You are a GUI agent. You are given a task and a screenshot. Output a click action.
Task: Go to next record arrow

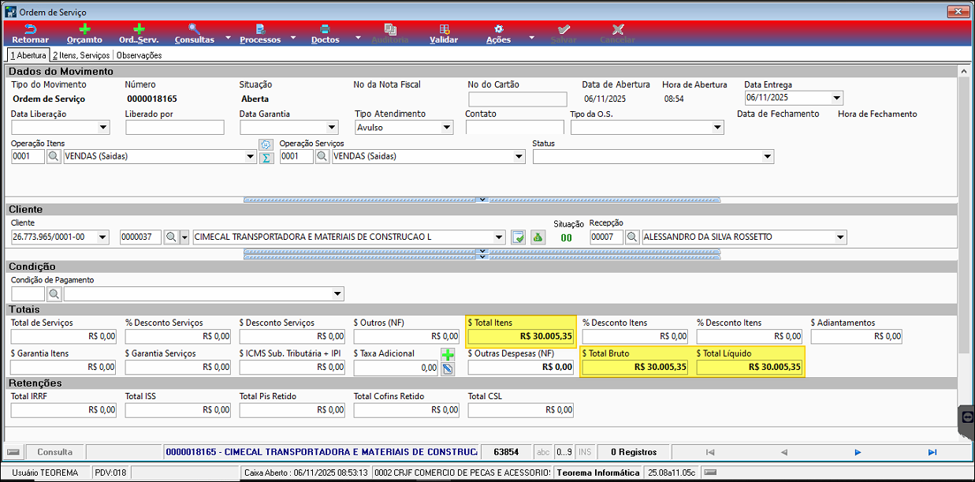pyautogui.click(x=858, y=452)
